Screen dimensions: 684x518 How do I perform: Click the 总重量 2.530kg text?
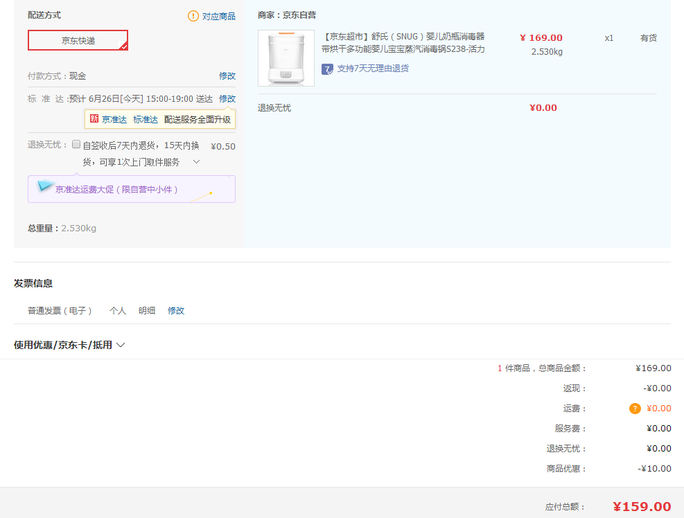62,228
